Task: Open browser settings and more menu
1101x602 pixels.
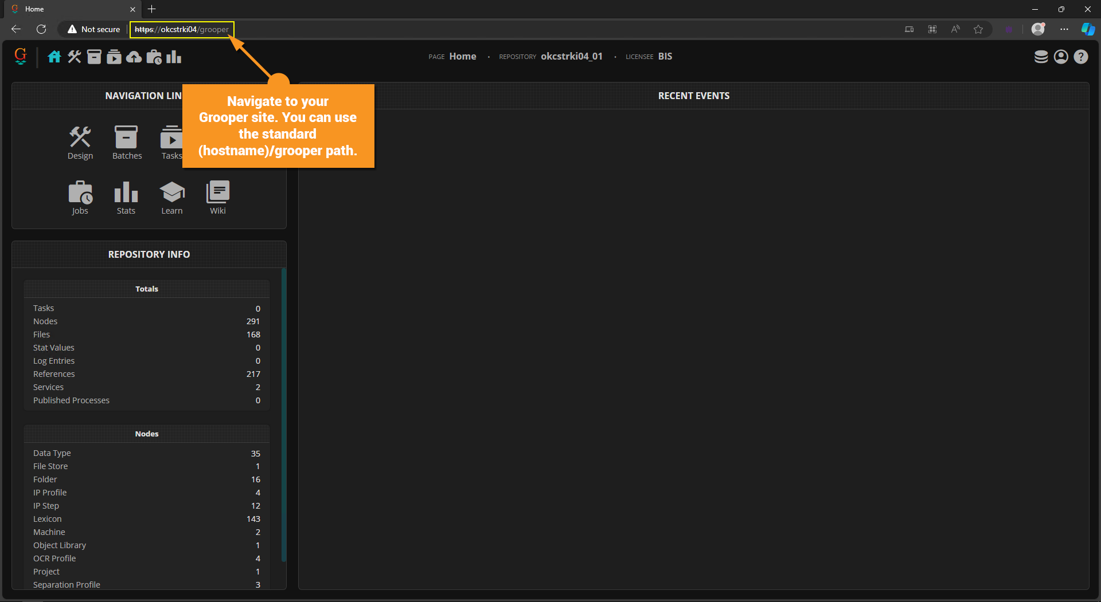Action: 1064,29
